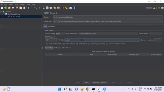Click the Path input field
The height and width of the screenshot is (92, 164).
tap(102, 40)
